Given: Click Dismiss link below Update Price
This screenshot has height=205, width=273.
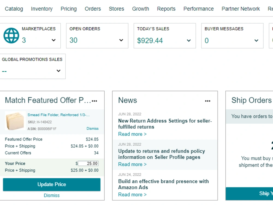Looking at the screenshot, I should (52, 195).
